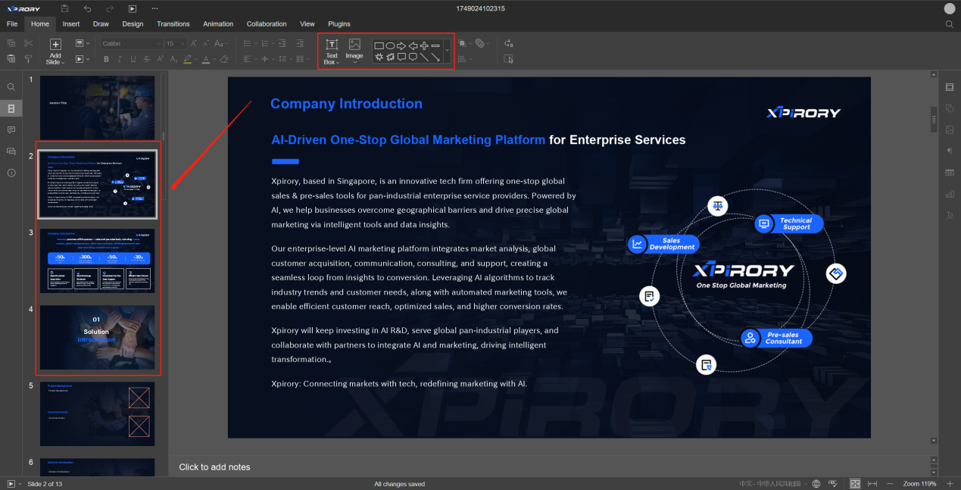961x490 pixels.
Task: Select the slide 3 thumbnail
Action: 96,261
